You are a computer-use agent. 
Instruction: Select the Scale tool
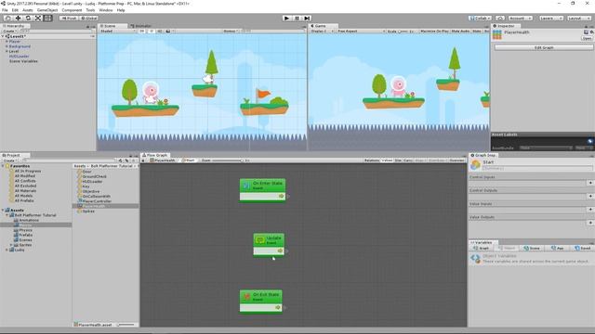click(x=38, y=18)
